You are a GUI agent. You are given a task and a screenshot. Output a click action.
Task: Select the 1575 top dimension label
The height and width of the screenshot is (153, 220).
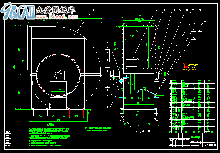click(x=80, y=20)
